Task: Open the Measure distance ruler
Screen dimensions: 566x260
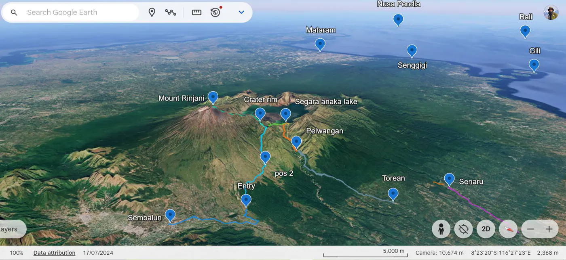Action: 196,12
